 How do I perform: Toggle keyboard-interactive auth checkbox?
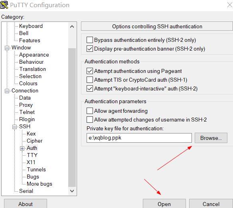point(90,88)
